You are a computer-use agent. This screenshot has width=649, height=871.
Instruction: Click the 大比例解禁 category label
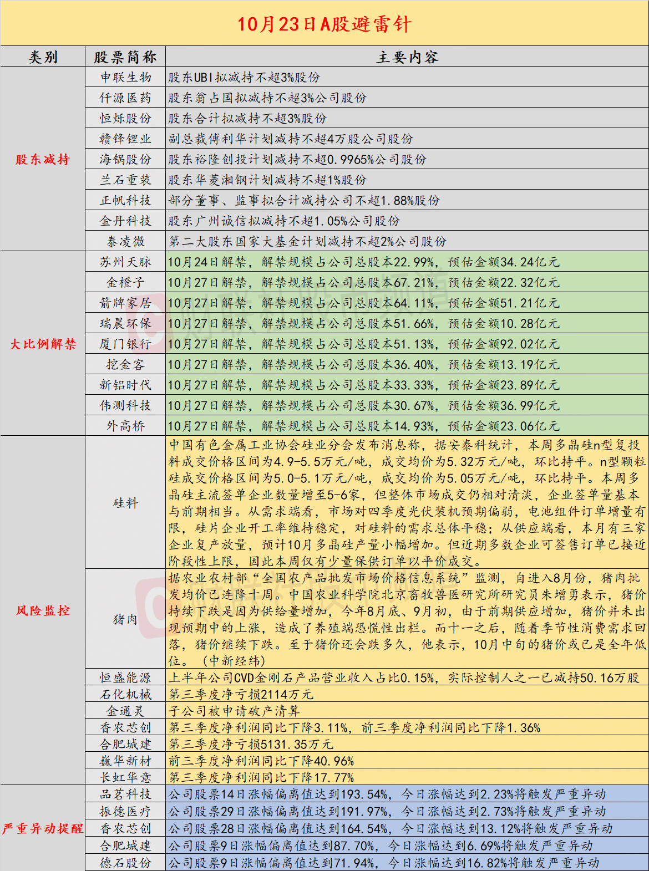(43, 344)
